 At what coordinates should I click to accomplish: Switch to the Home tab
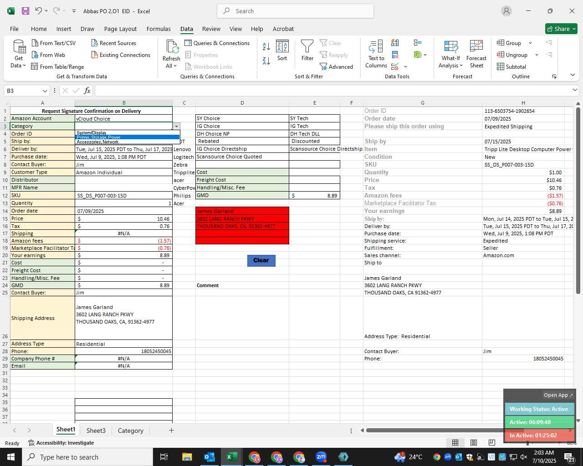[x=39, y=29]
